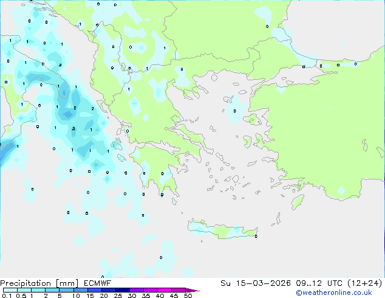Click the '25' legend scale label
Screen dimensions: 385x298
coord(118,296)
